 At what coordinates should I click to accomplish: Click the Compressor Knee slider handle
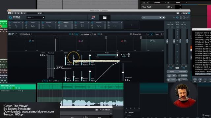click(90, 71)
